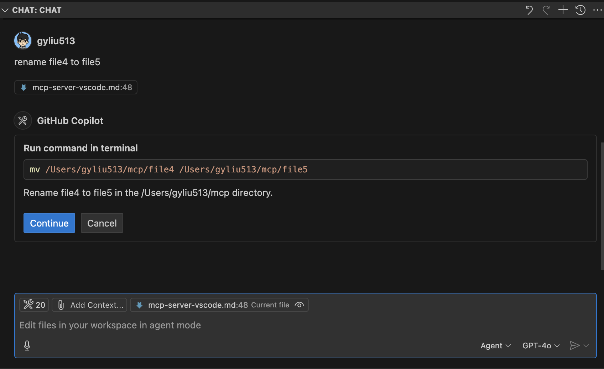Open the tools selector showing 20
Screen dimensions: 604x369
coord(34,305)
